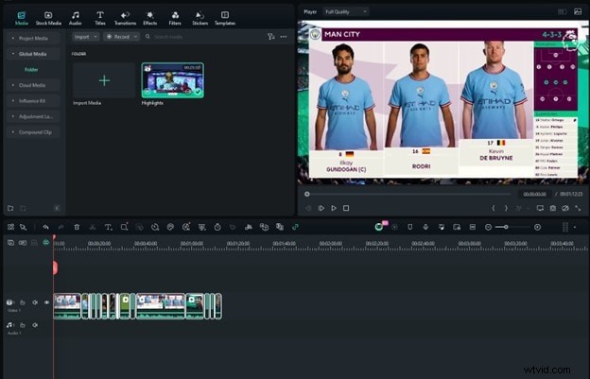The height and width of the screenshot is (379, 590).
Task: Open the Import dropdown
Action: 85,36
